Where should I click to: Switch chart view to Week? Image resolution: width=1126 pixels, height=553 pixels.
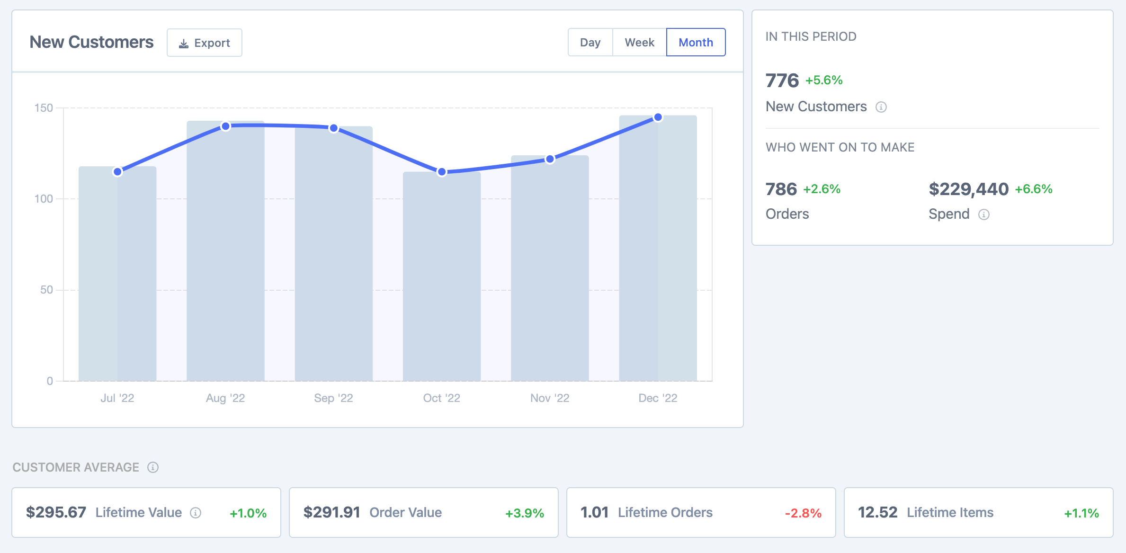(639, 43)
